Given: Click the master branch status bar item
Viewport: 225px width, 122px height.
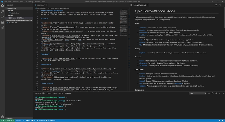Looking at the screenshot, I should coord(19,121).
